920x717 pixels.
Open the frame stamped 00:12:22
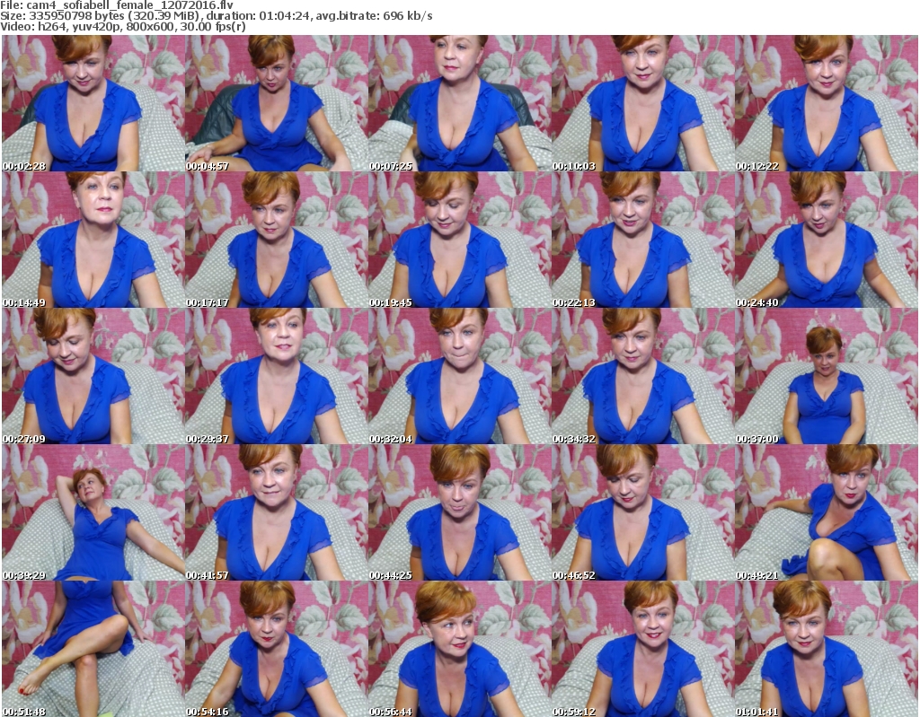click(x=827, y=103)
